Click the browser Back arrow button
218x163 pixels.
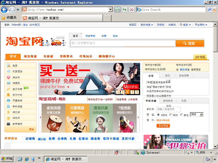(4, 10)
